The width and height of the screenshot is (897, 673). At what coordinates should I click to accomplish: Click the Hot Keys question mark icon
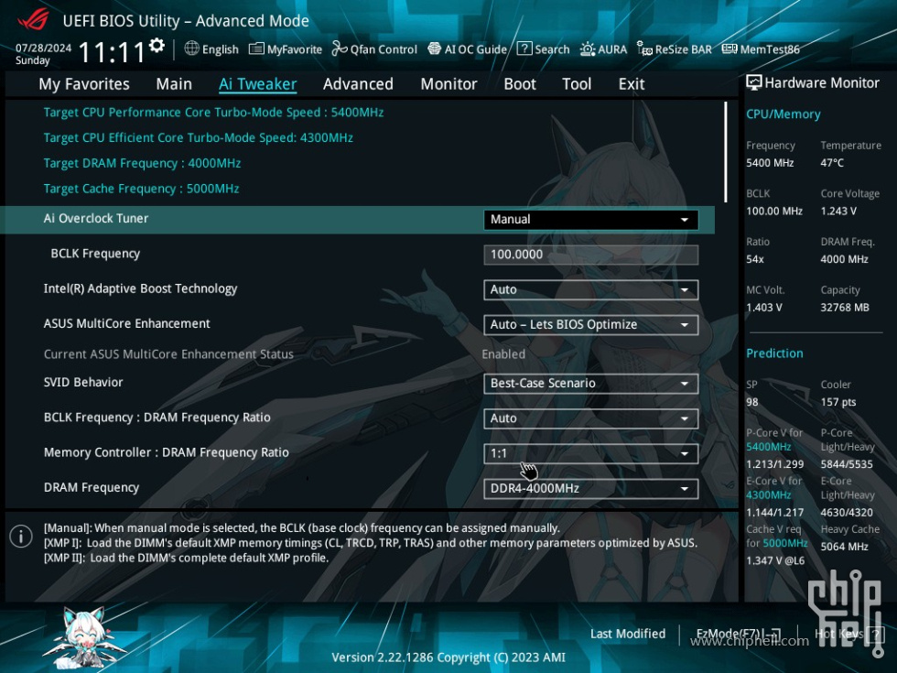(x=875, y=634)
